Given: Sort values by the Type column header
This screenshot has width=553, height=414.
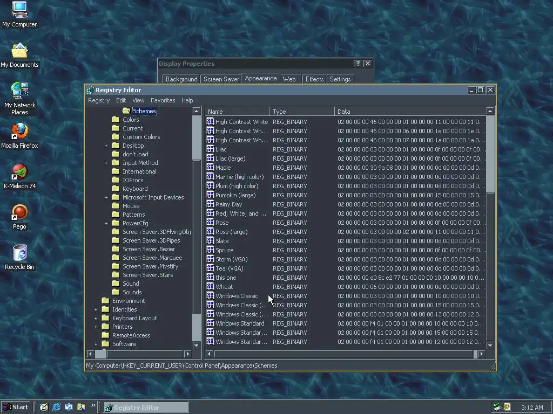Looking at the screenshot, I should pos(302,112).
